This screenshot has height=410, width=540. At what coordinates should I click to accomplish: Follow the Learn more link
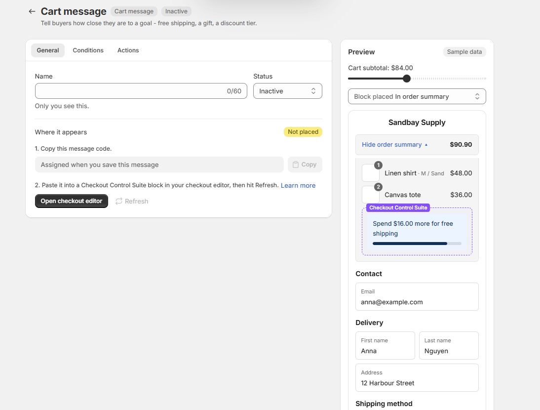coord(298,185)
